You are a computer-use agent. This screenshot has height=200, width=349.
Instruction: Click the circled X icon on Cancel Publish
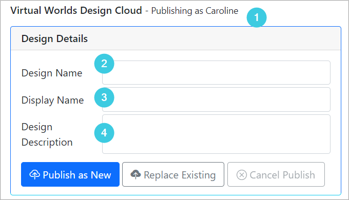[242, 175]
